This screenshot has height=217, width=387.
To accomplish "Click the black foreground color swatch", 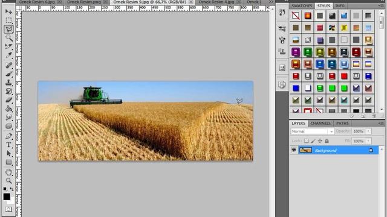I will tap(7, 197).
